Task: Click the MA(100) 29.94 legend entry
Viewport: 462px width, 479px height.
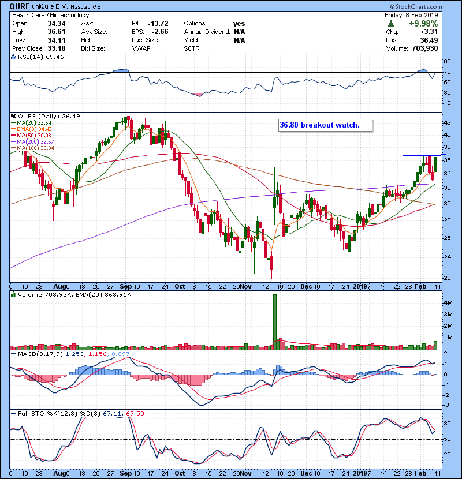Action: coord(33,148)
